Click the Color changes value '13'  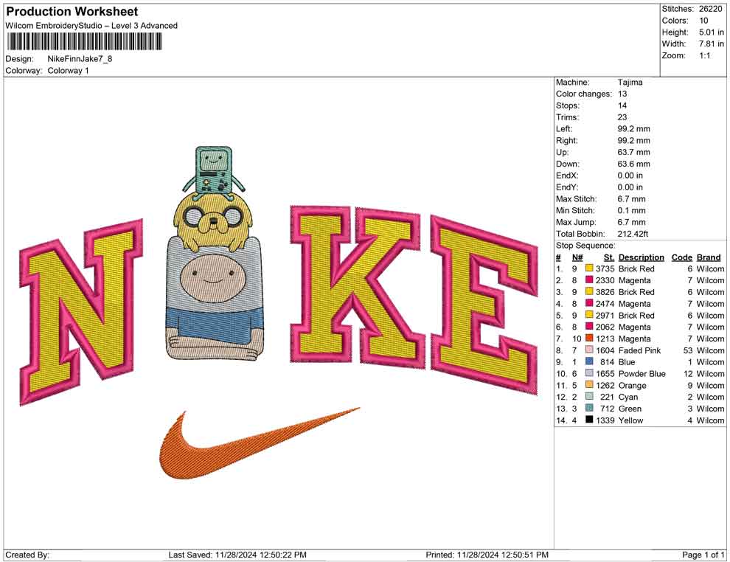622,94
